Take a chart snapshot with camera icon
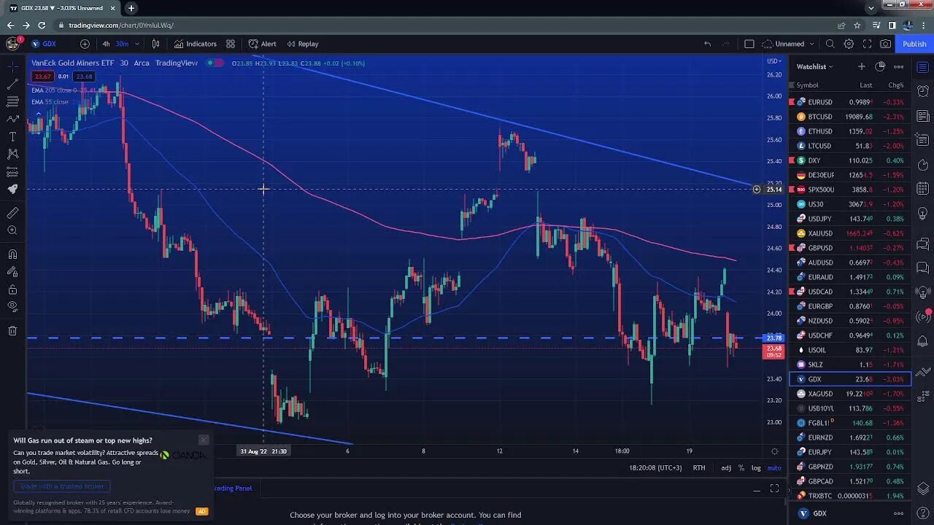The height and width of the screenshot is (525, 934). tap(885, 44)
